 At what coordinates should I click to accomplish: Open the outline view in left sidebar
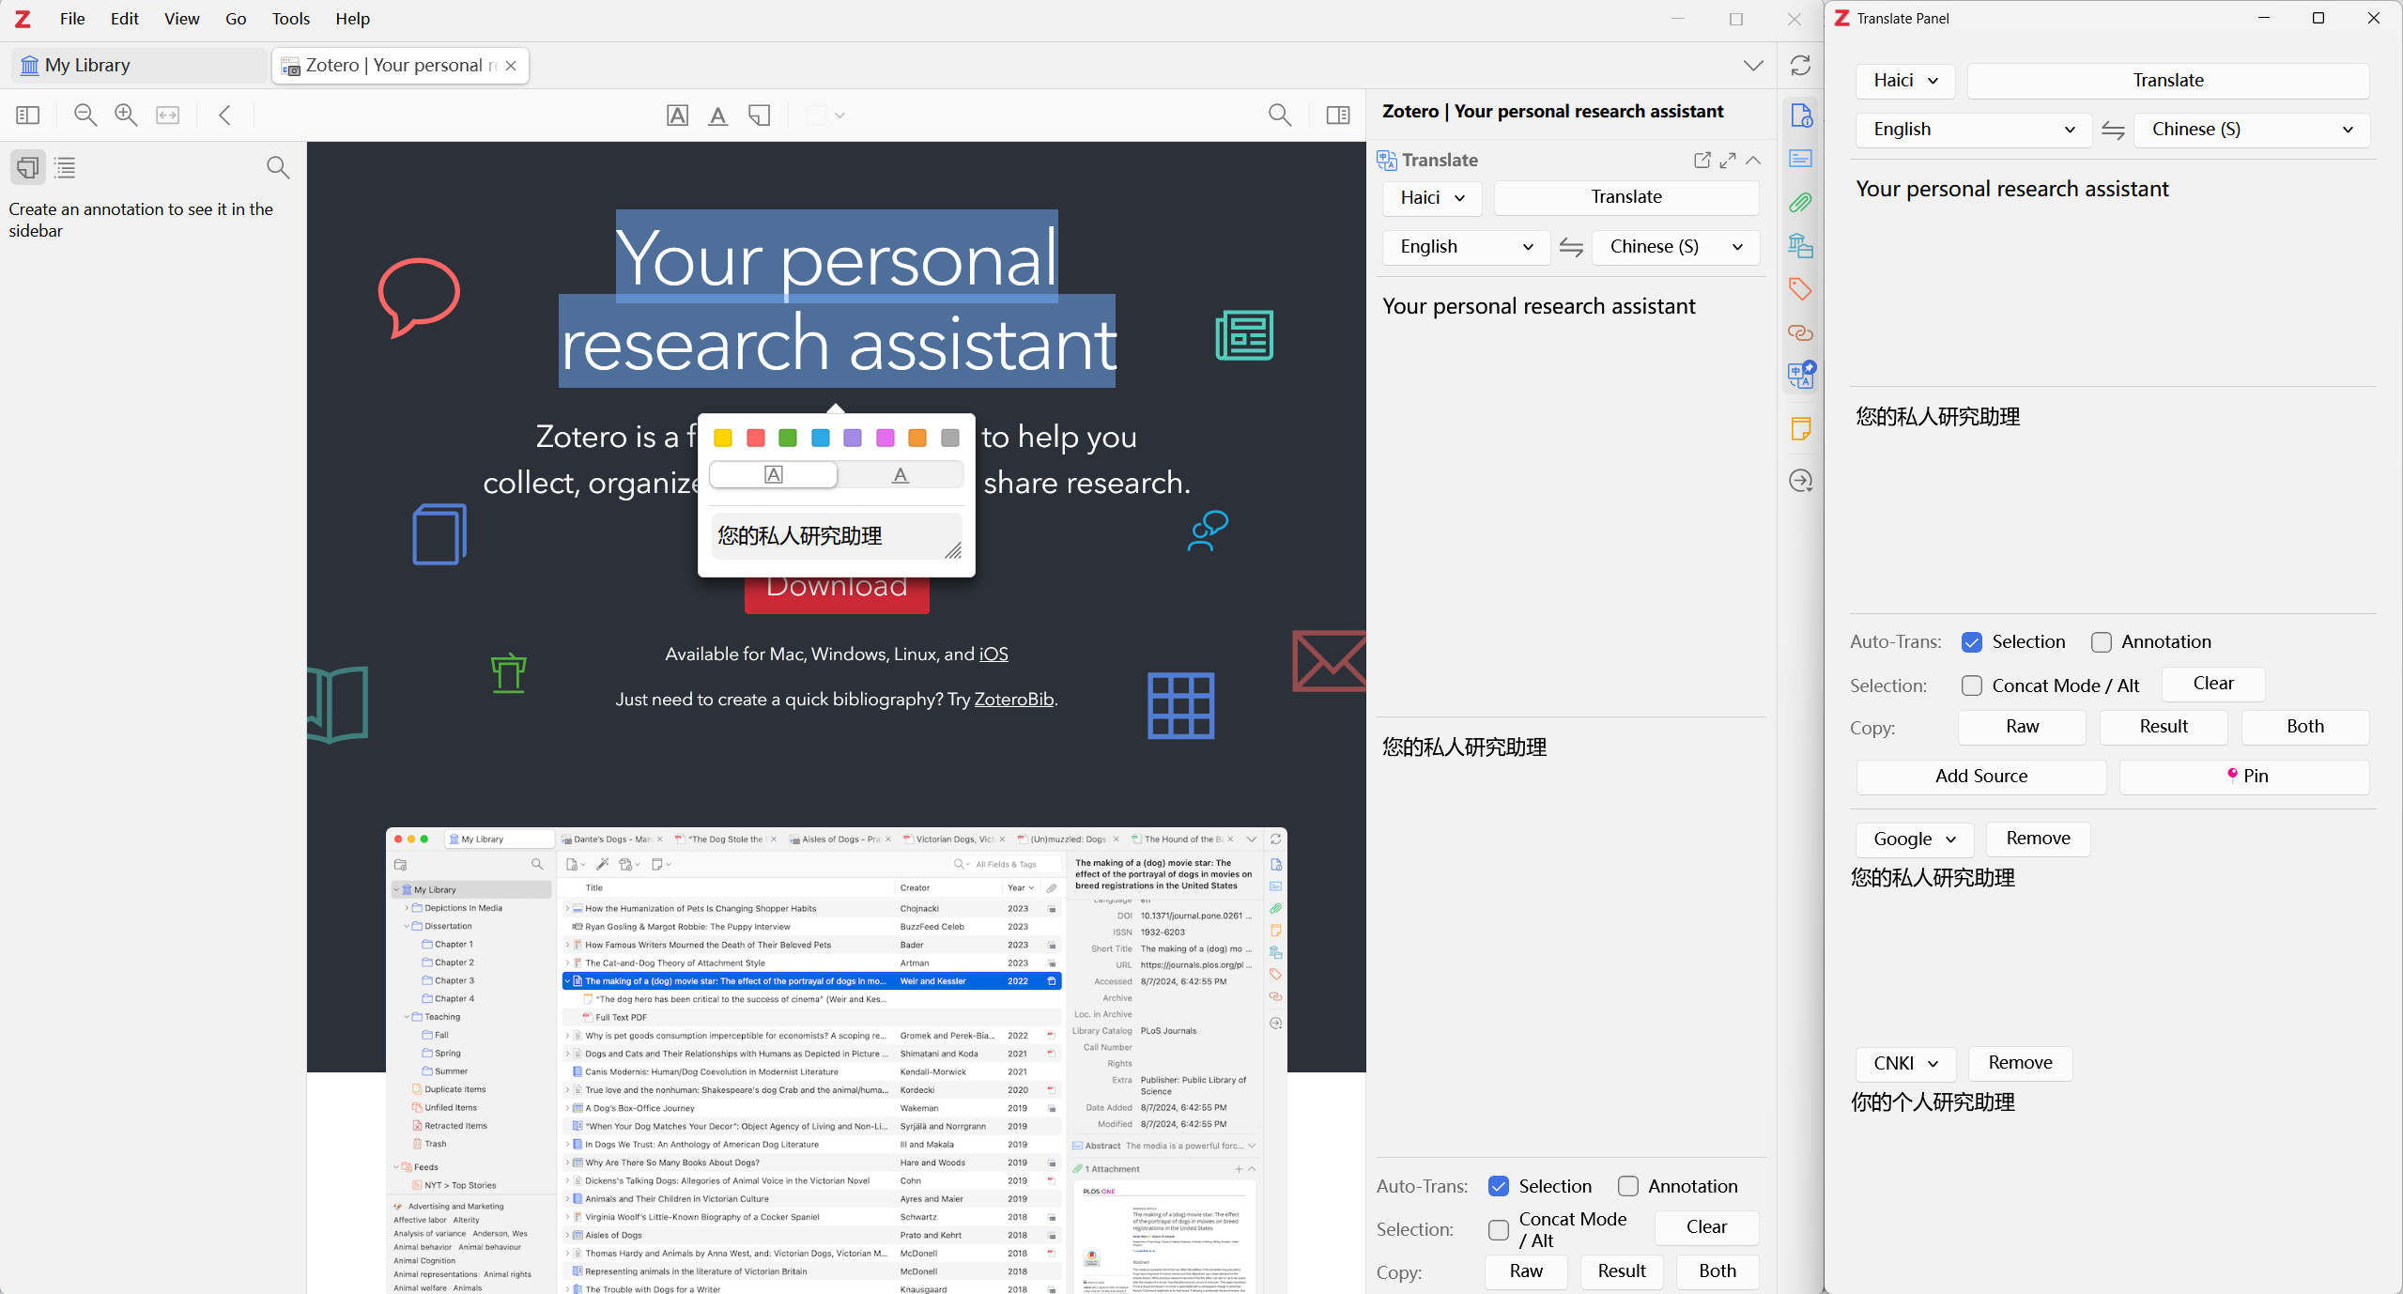[65, 168]
